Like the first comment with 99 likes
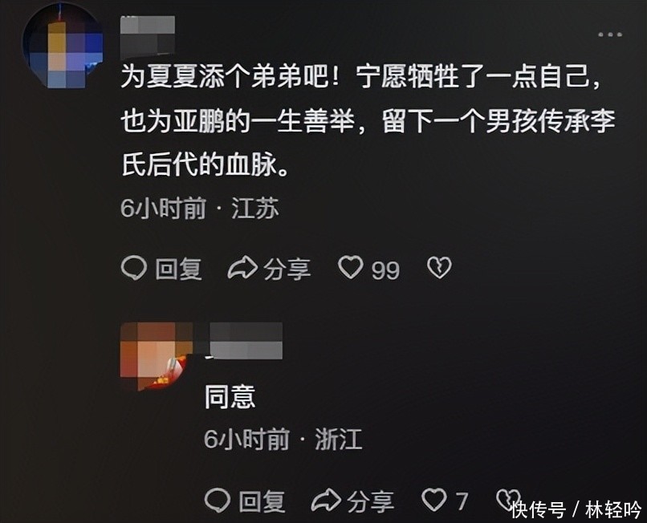Image resolution: width=647 pixels, height=523 pixels. point(350,267)
